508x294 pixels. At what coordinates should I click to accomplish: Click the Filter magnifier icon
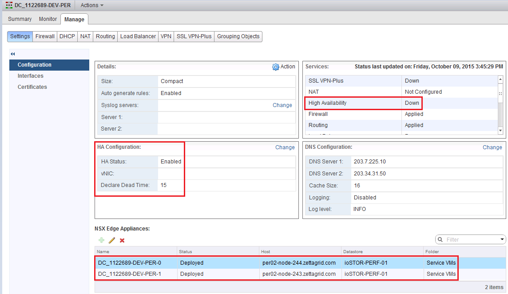tap(440, 239)
